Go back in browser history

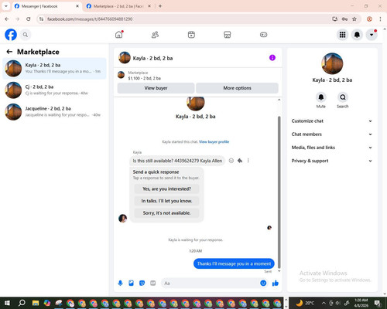tap(7, 19)
